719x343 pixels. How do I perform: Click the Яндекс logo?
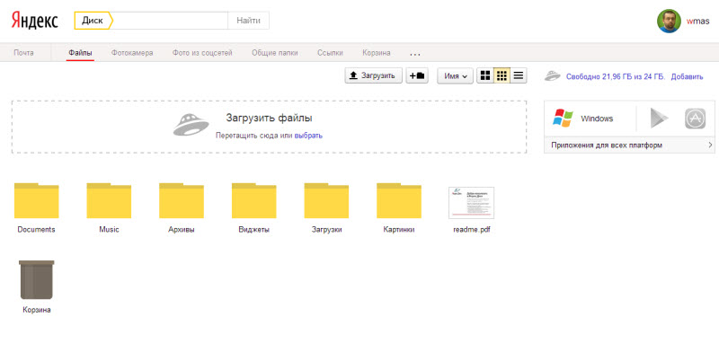pyautogui.click(x=35, y=21)
